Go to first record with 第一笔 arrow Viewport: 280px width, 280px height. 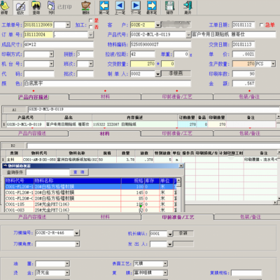coord(104,8)
